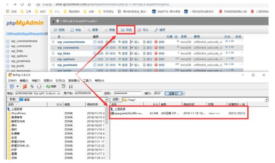This screenshot has width=275, height=163.
Task: Click Search icon in wp_commentmeta row
Action: pos(119,42)
